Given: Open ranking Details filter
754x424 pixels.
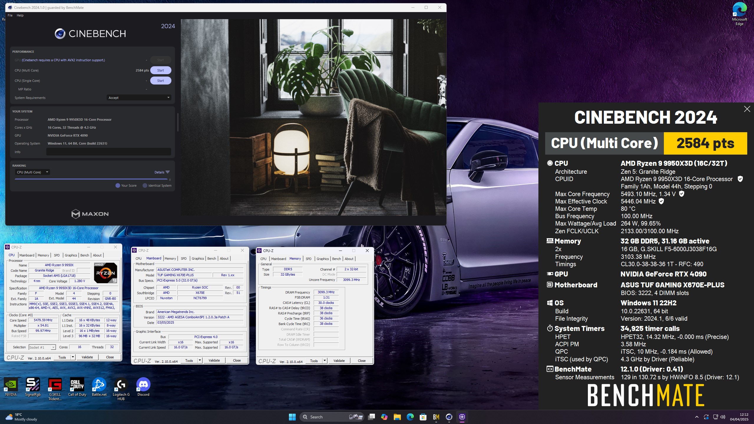Looking at the screenshot, I should (x=162, y=172).
